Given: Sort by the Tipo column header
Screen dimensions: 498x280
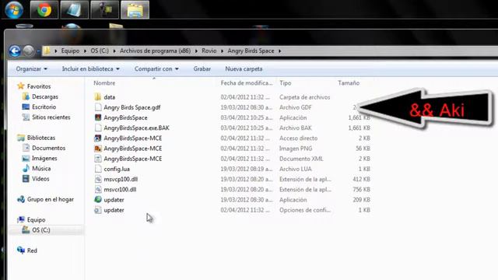Looking at the screenshot, I should point(286,83).
